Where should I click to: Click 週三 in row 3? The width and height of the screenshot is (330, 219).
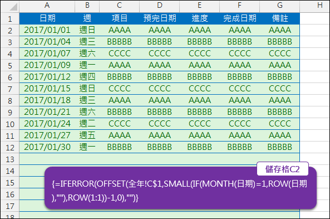click(x=87, y=42)
